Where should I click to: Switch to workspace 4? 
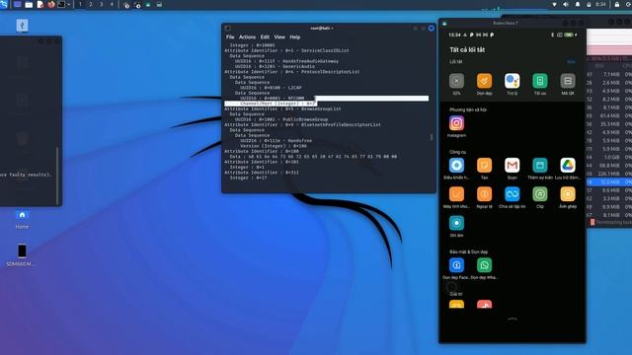coord(112,4)
